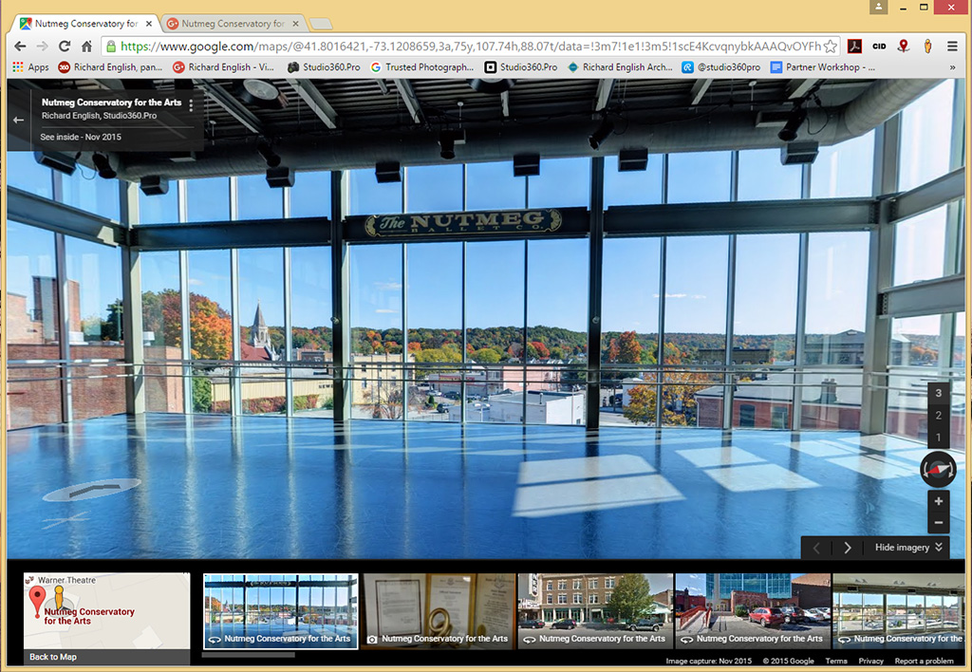This screenshot has height=672, width=972.
Task: Click the Chrome user profile icon
Action: click(x=878, y=7)
